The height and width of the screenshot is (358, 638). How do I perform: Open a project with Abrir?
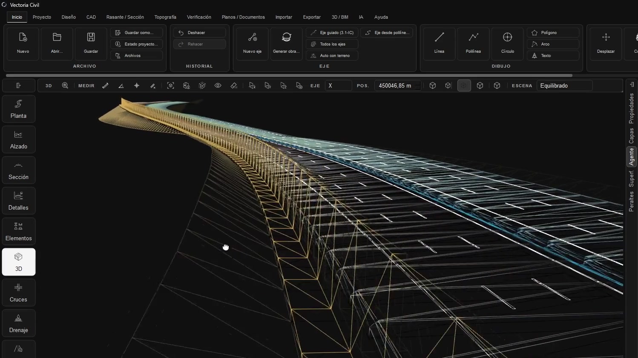click(x=57, y=43)
